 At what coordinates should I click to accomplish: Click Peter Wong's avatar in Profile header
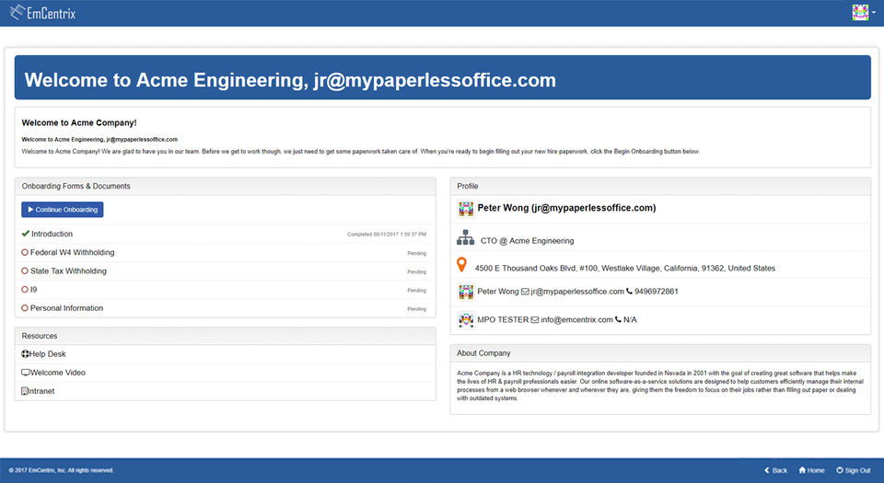tap(466, 209)
